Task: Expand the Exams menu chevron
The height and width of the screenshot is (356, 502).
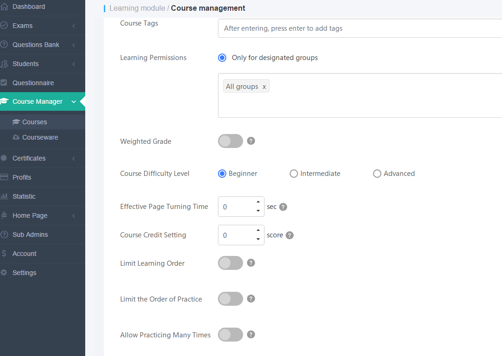Action: click(x=74, y=26)
